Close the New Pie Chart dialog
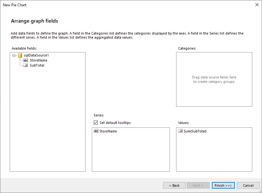 tap(257, 5)
